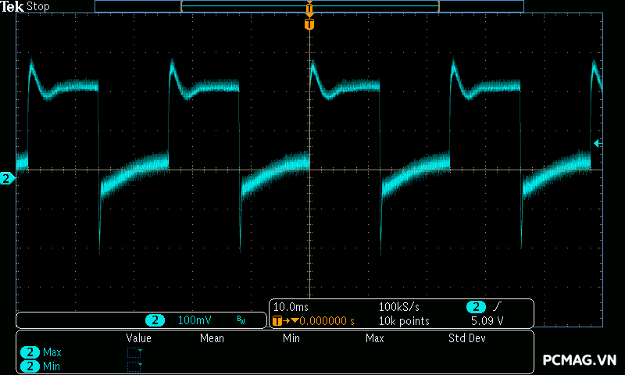This screenshot has width=625, height=375.
Task: Click the 100mV vertical scale readout
Action: [194, 320]
